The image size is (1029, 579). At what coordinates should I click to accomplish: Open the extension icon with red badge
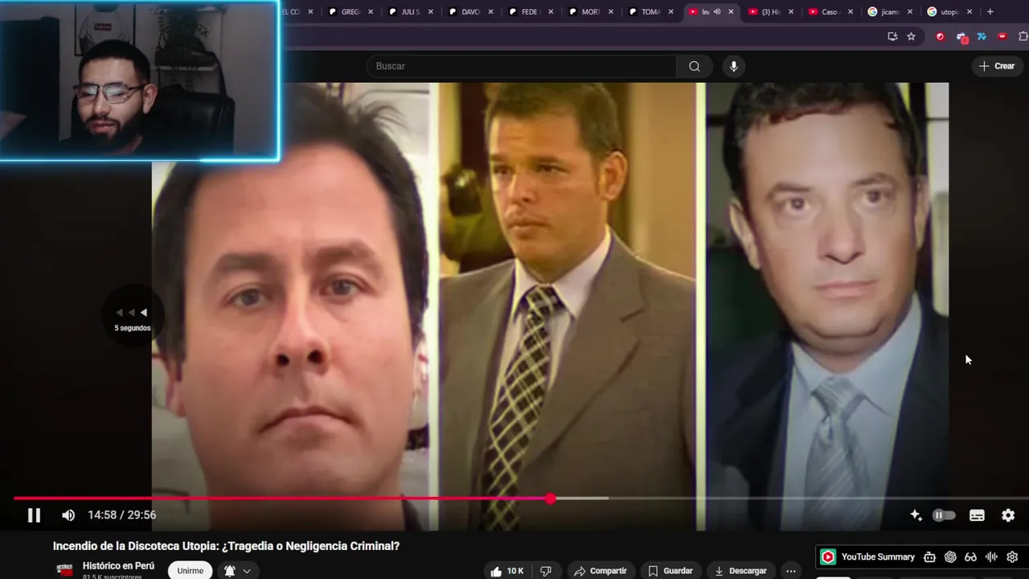[961, 37]
